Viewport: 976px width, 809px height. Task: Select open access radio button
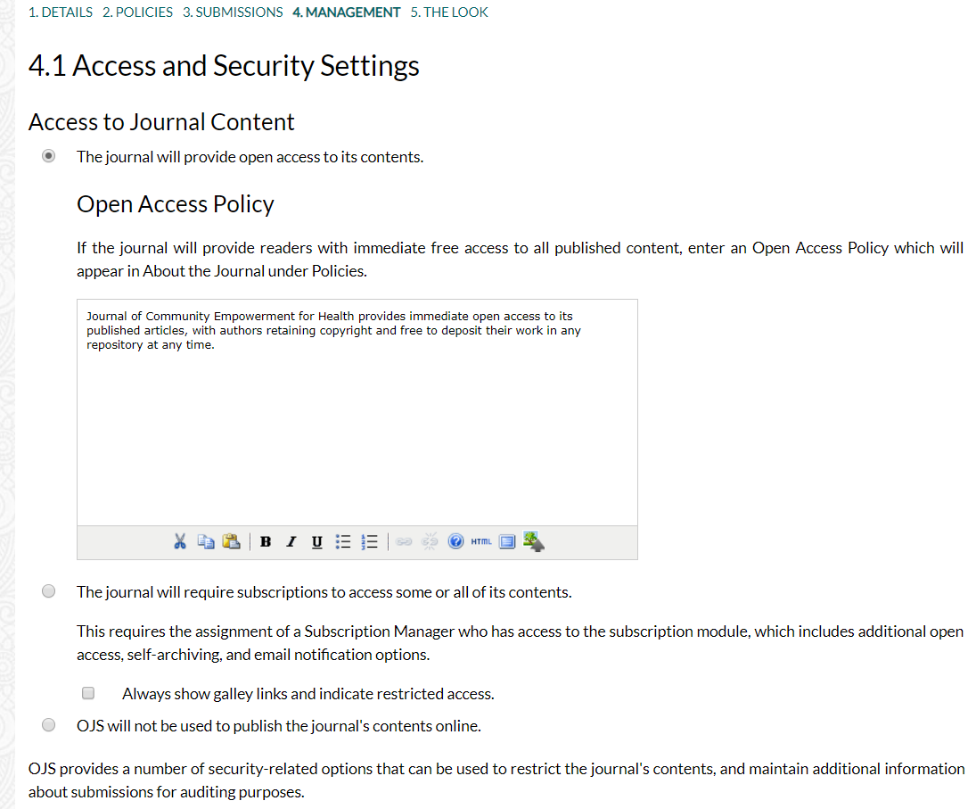pos(48,156)
